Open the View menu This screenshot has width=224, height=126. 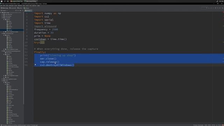coord(7,6)
